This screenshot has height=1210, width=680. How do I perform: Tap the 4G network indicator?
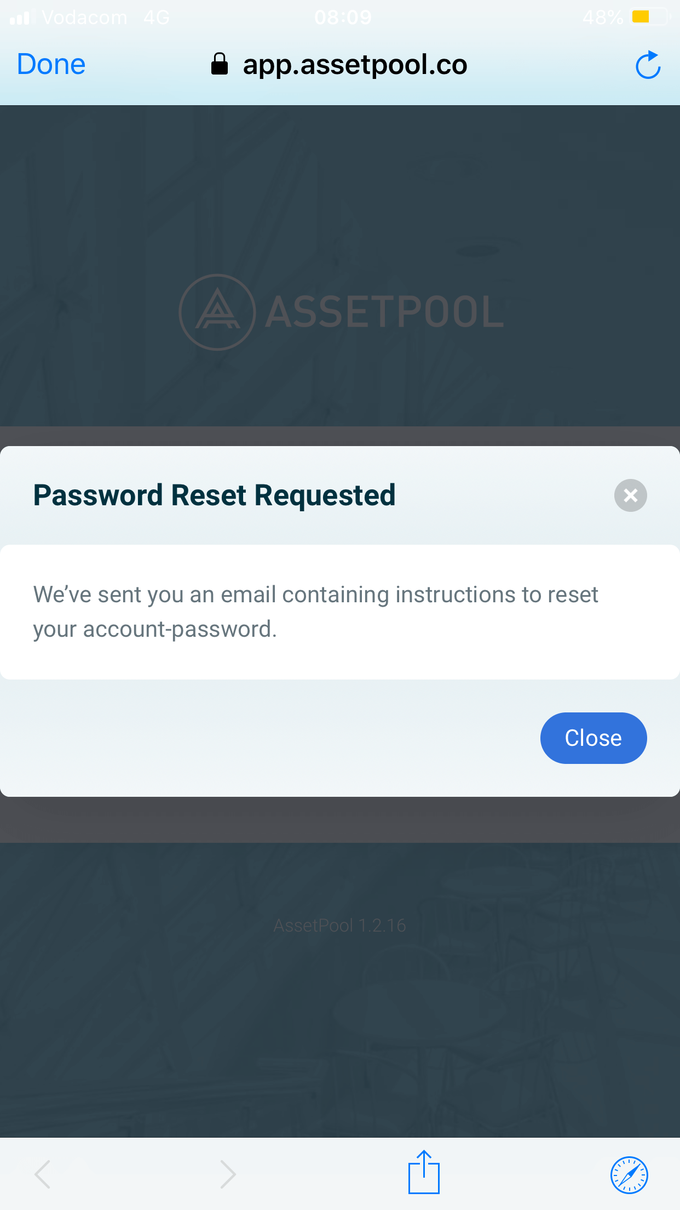(x=157, y=17)
